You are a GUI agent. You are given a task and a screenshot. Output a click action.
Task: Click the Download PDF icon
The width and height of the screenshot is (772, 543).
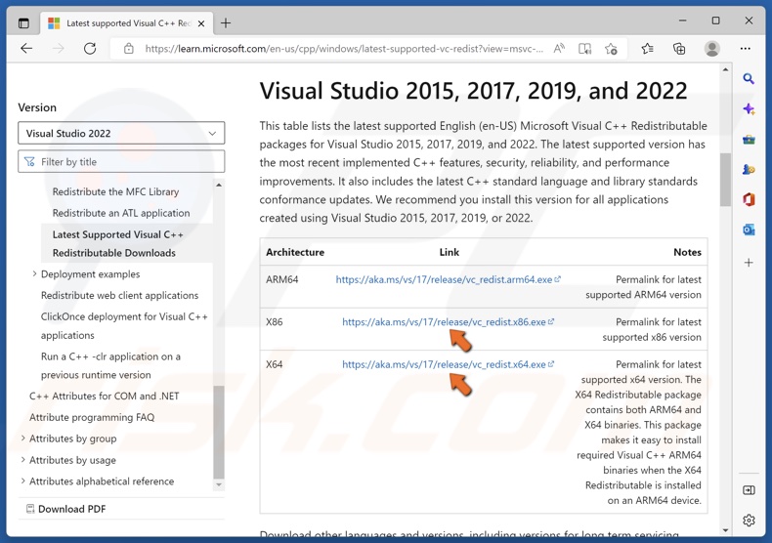tap(30, 509)
